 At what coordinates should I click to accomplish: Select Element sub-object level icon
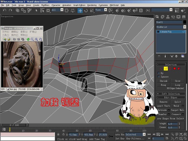pos(179,68)
